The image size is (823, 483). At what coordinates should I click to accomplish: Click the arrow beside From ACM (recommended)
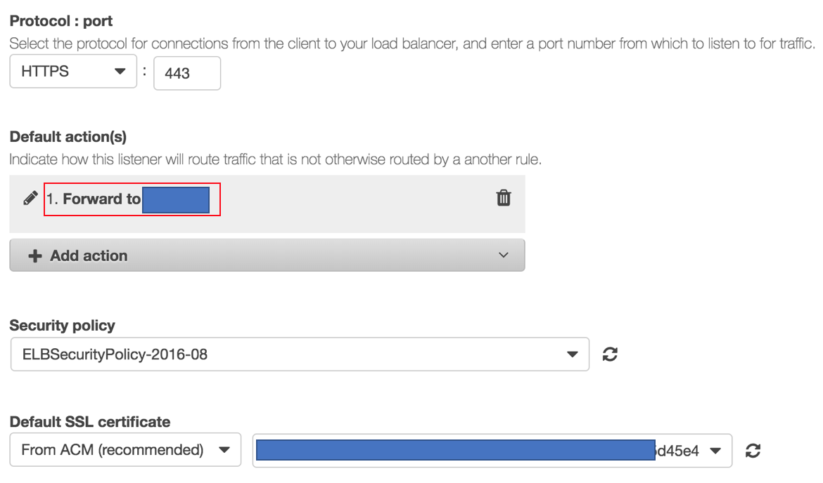tap(224, 450)
